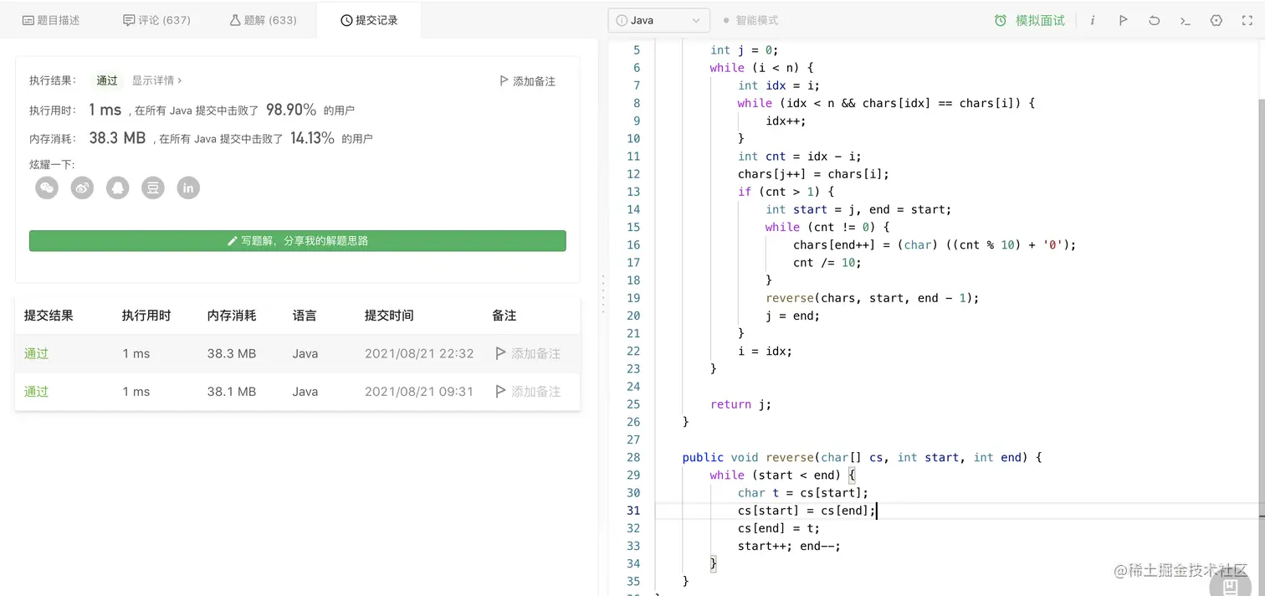The image size is (1265, 596).
Task: Open 通过 submission from 2021/08/21 22:32
Action: pyautogui.click(x=37, y=353)
